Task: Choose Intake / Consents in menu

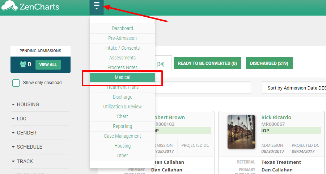Action: (122, 48)
